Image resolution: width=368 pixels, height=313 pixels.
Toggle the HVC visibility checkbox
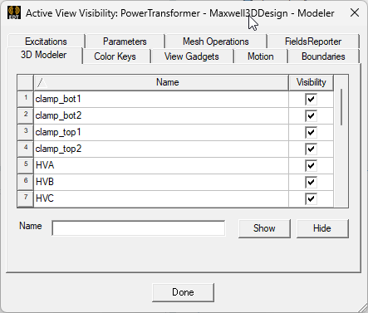pyautogui.click(x=311, y=198)
